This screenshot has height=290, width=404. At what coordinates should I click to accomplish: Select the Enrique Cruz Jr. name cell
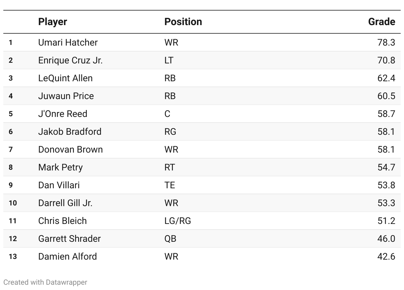(70, 60)
